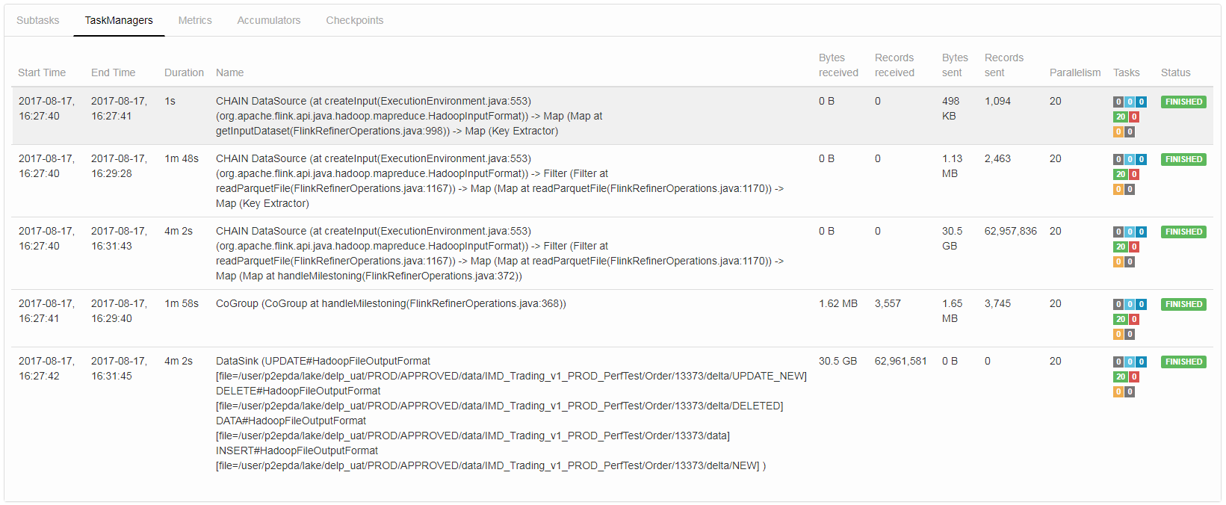Go to the Checkpoints tab
Viewport: 1226px width, 505px height.
354,20
